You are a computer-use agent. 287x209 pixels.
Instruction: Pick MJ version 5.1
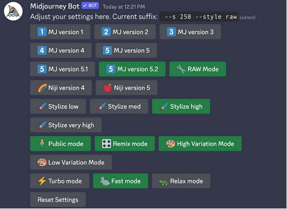[63, 69]
